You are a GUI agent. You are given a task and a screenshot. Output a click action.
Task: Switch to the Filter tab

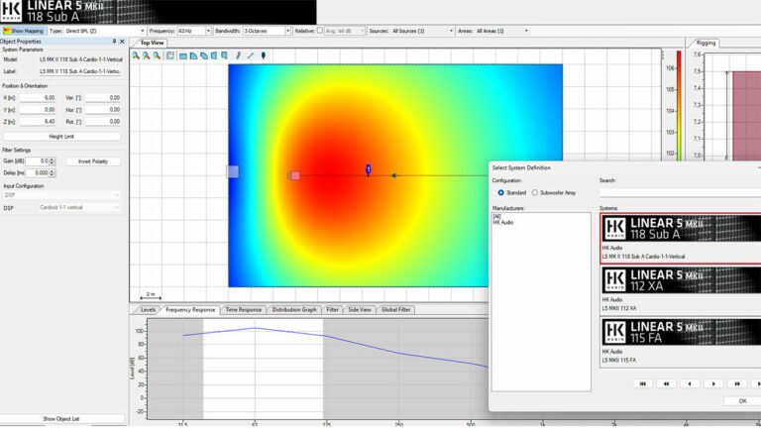(333, 309)
